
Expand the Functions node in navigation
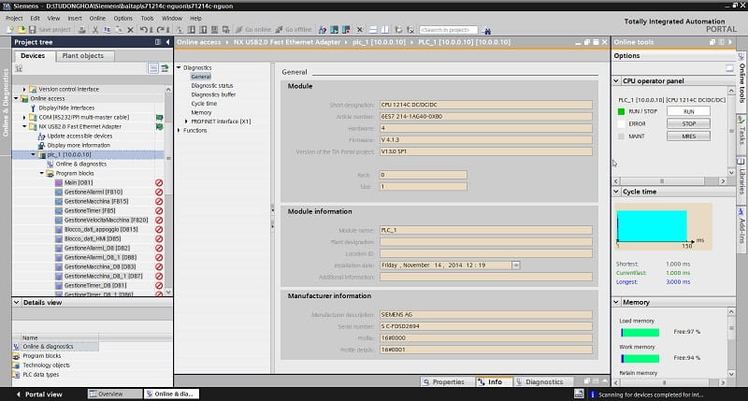(x=179, y=130)
